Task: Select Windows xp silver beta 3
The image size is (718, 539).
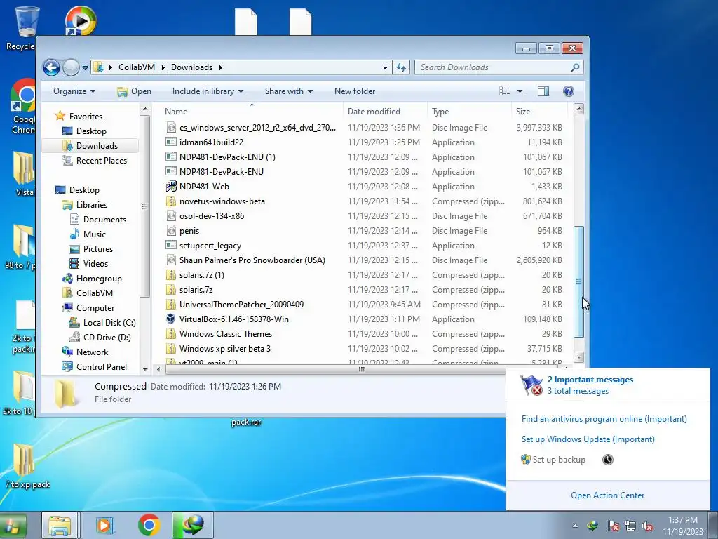Action: coord(225,349)
